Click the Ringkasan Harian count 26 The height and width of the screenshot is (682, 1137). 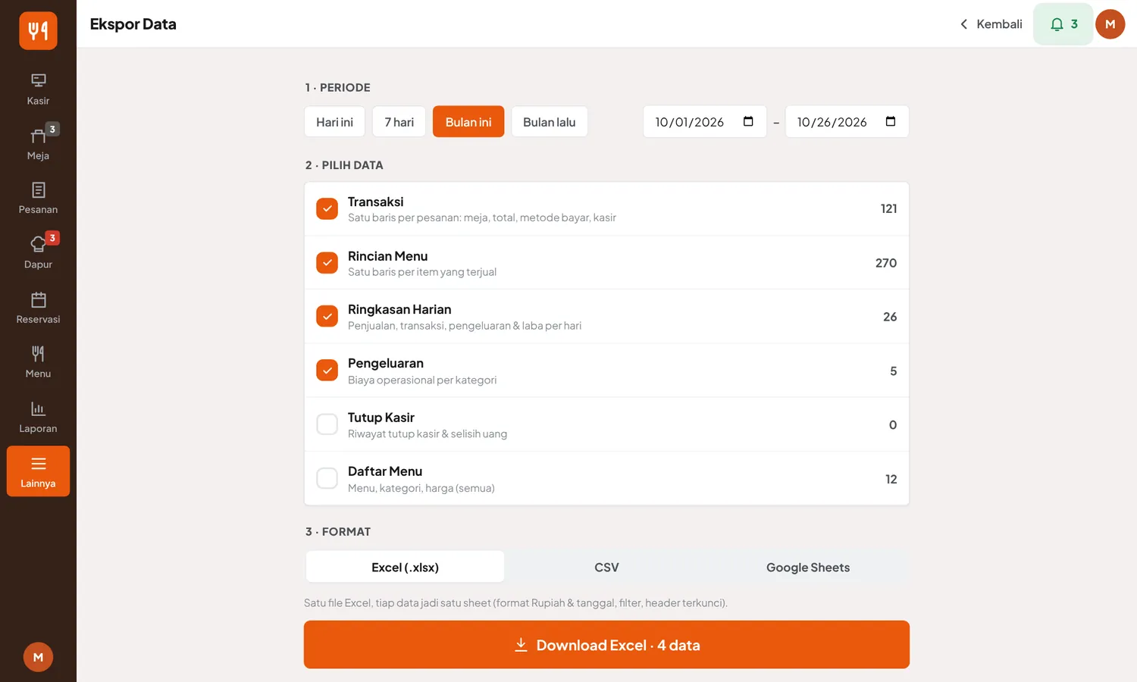click(890, 317)
